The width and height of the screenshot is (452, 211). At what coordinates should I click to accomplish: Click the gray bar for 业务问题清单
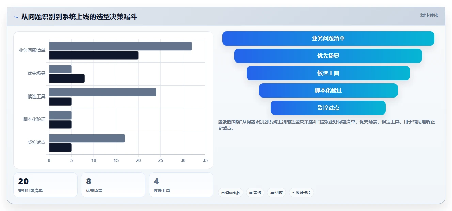[x=121, y=46]
